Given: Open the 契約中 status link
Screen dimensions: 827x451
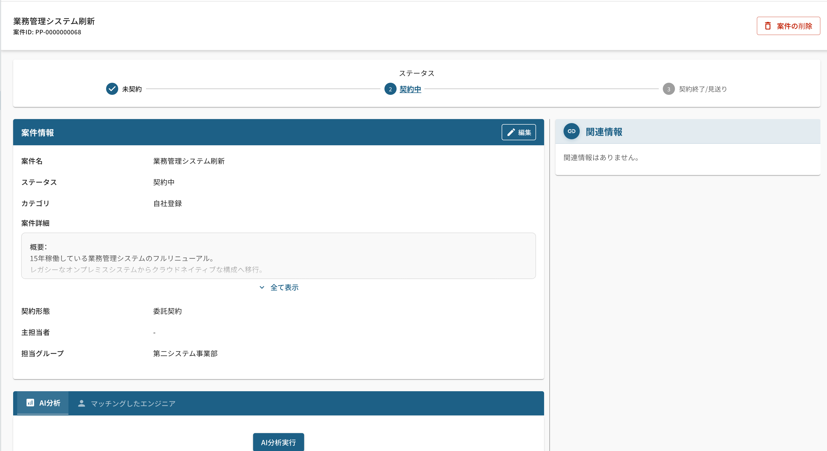Looking at the screenshot, I should 410,89.
